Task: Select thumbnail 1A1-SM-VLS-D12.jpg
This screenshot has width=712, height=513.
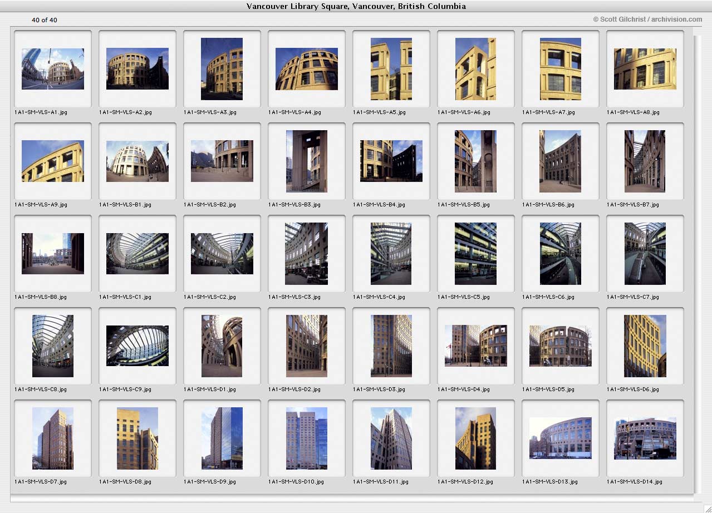Action: [475, 438]
